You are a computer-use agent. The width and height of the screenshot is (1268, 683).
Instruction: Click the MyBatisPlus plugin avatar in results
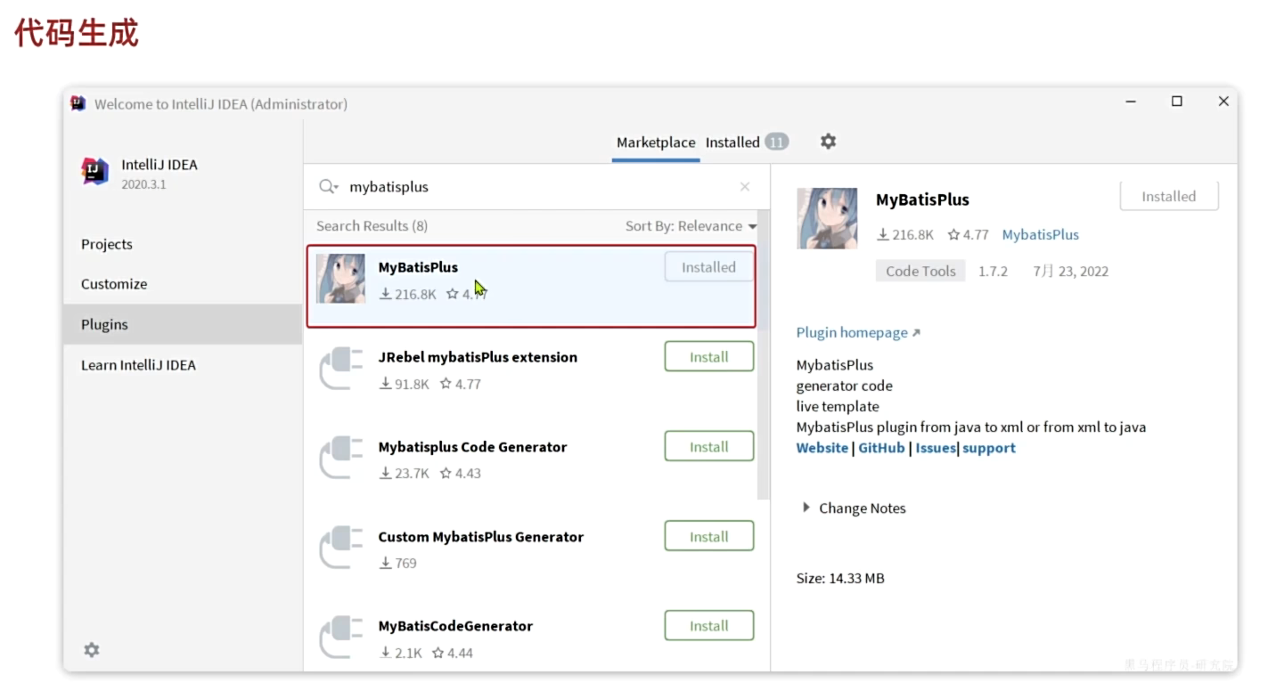340,279
